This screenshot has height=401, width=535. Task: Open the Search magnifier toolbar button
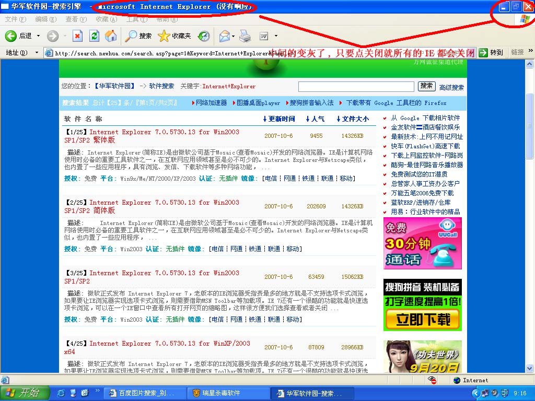138,36
